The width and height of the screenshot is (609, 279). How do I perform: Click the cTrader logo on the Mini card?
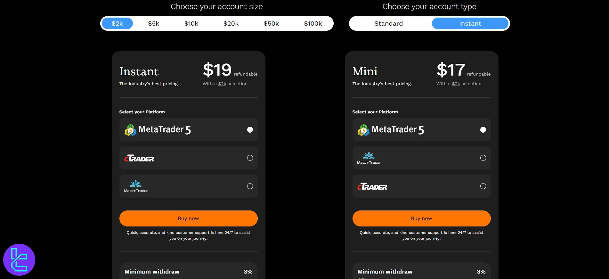pos(372,186)
